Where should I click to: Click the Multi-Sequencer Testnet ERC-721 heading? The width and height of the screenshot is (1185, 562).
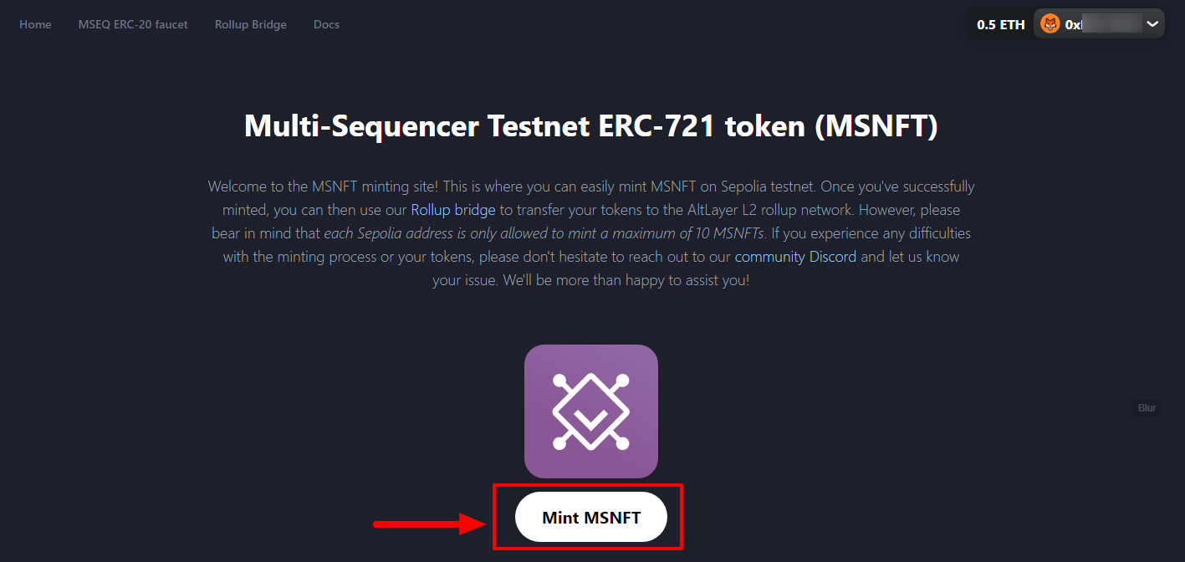[591, 126]
